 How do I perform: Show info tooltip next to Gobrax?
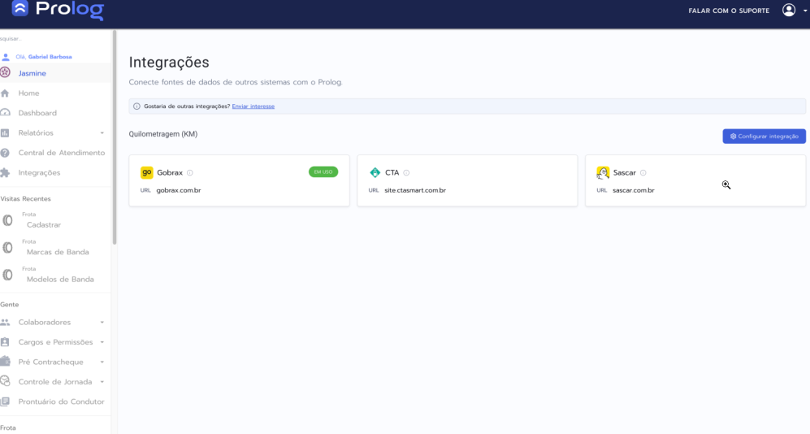tap(190, 172)
